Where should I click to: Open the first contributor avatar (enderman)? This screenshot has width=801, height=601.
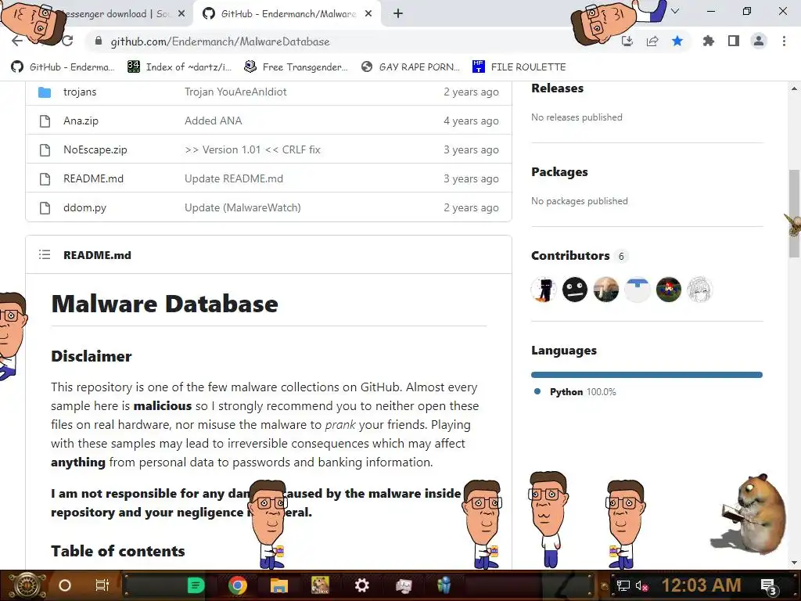click(544, 290)
